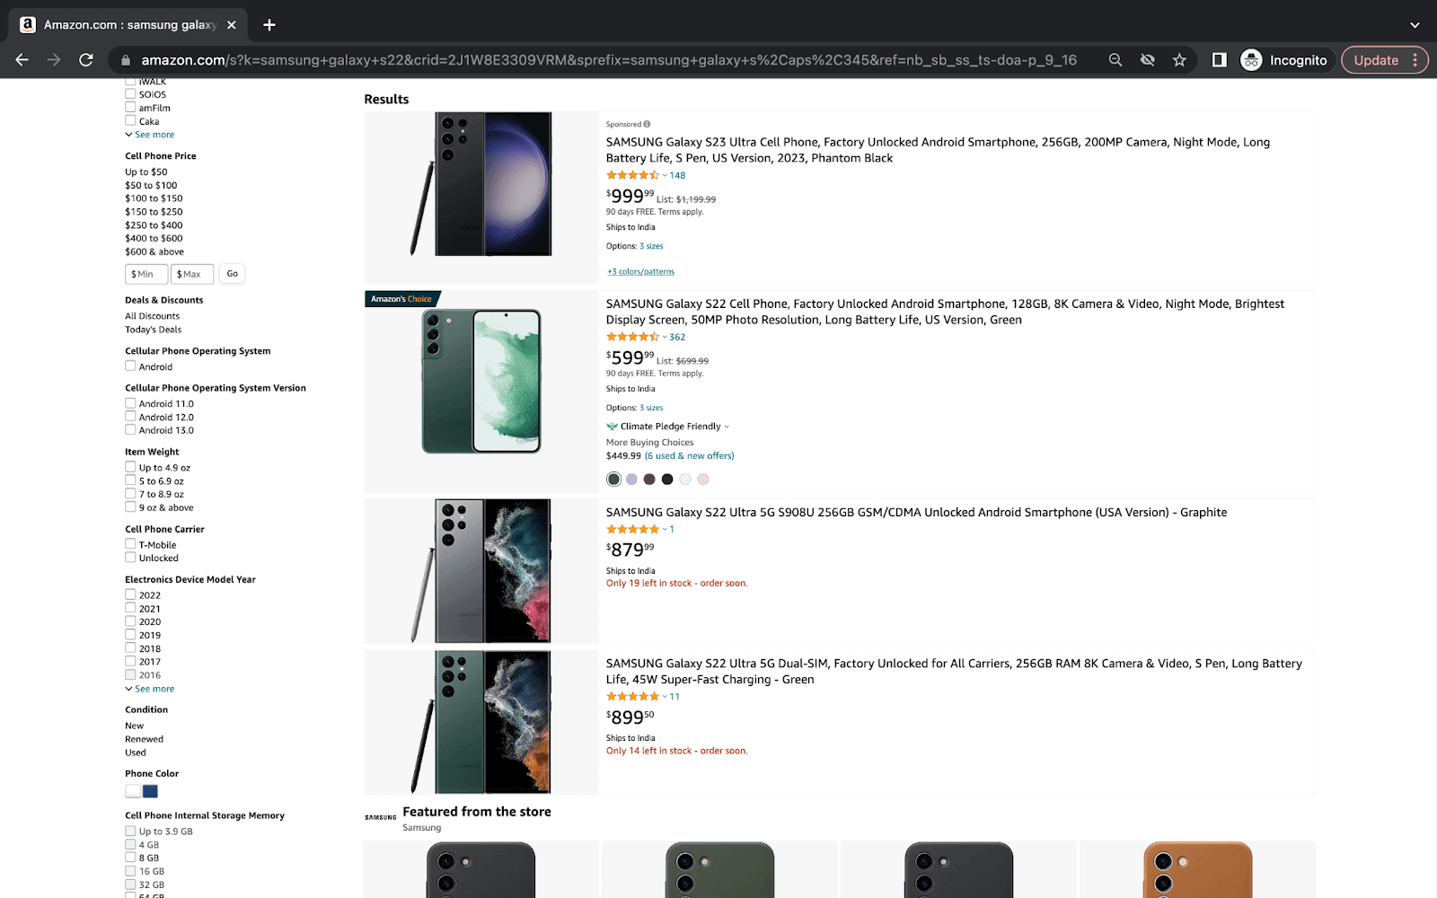
Task: Bookmark this page via the star icon
Action: point(1178,59)
